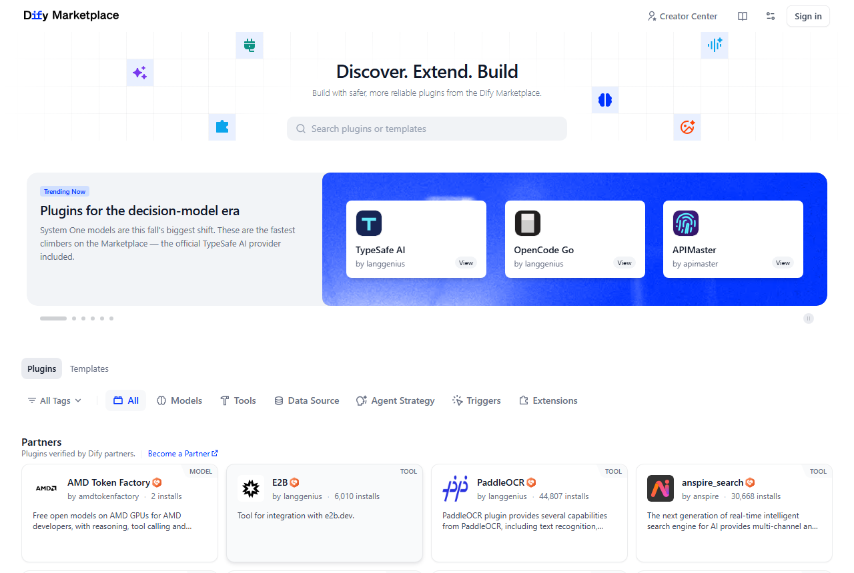854x573 pixels.
Task: Open the Creator Center link
Action: (683, 16)
